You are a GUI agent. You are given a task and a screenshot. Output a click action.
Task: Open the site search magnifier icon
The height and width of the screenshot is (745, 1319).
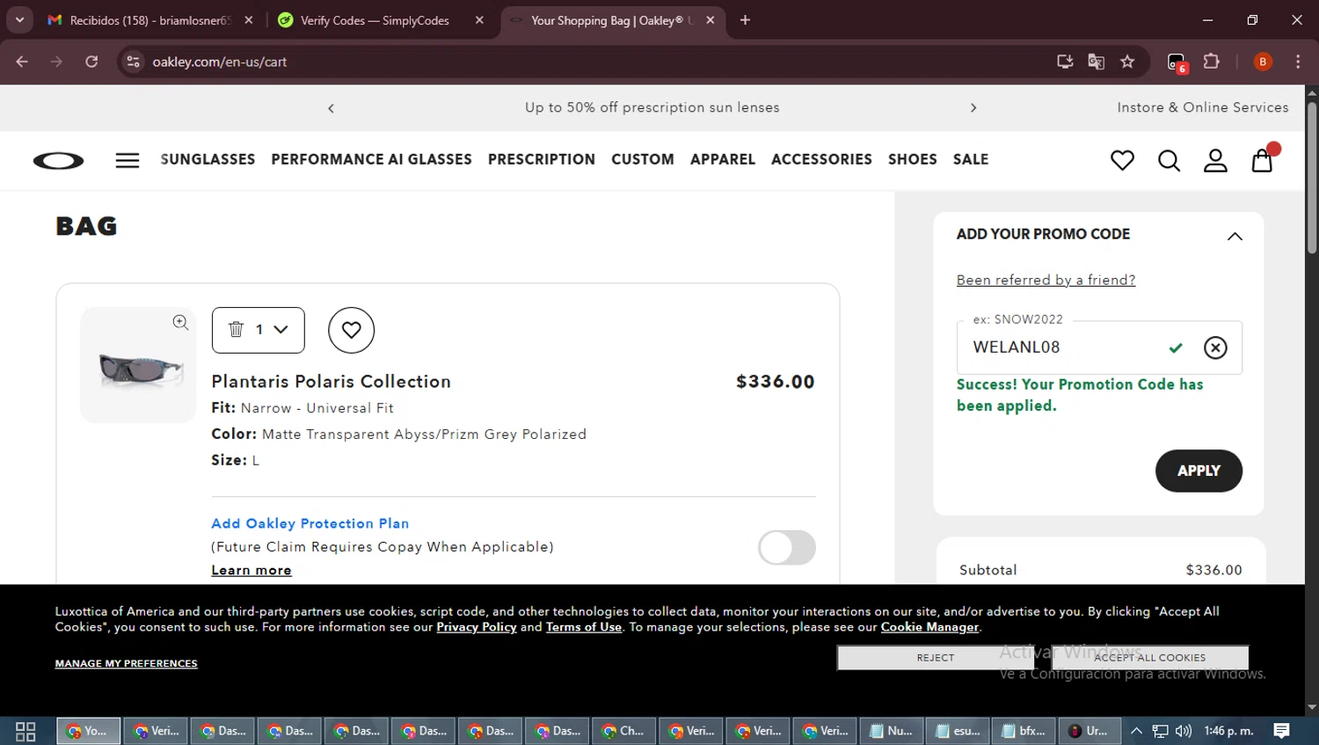(1169, 160)
